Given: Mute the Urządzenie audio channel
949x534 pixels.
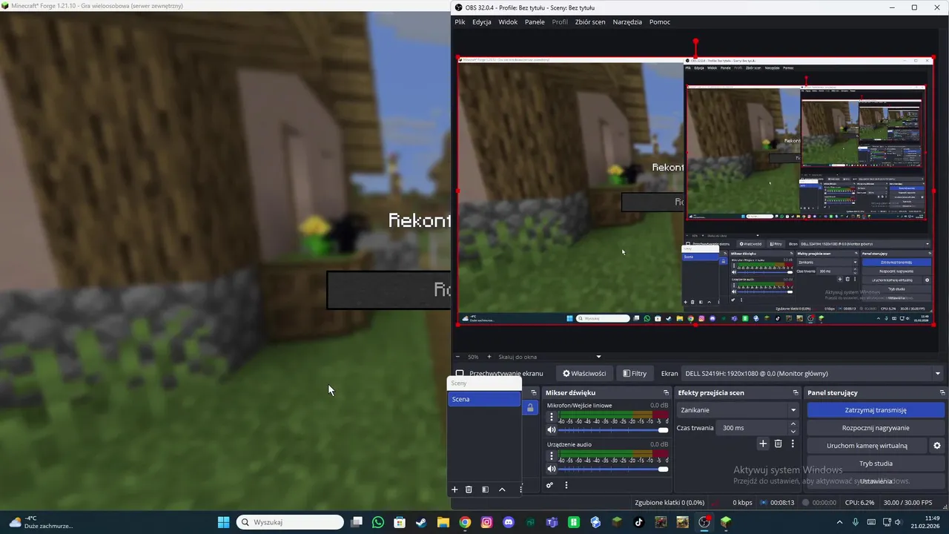Looking at the screenshot, I should [551, 469].
